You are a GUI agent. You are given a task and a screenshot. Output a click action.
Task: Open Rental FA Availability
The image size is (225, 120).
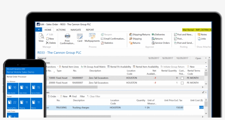tap(119, 67)
